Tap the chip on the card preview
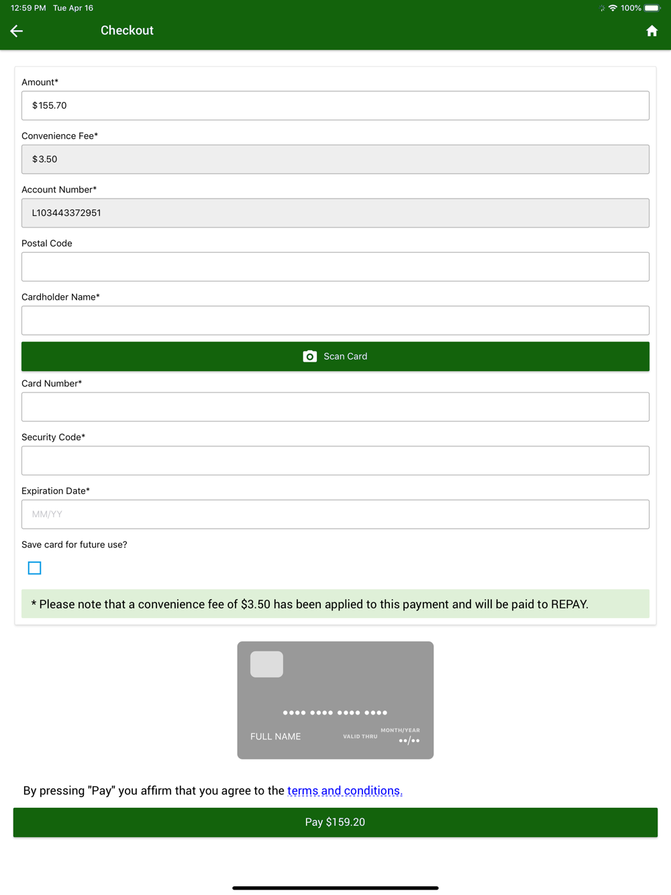 [x=266, y=664]
